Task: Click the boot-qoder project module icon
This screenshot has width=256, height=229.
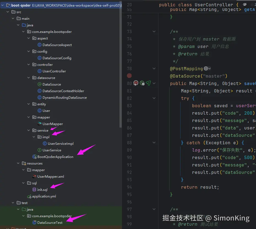Action: (x=8, y=5)
